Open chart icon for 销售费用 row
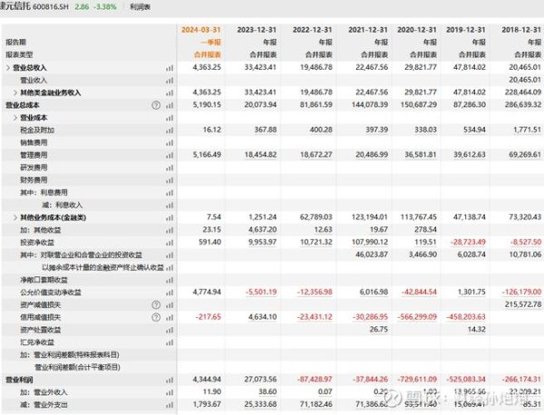 170,143
